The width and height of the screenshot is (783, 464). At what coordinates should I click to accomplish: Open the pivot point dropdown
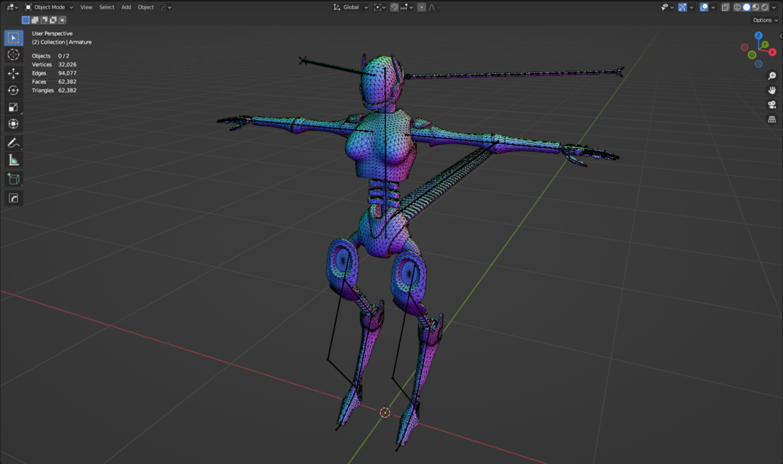click(379, 7)
